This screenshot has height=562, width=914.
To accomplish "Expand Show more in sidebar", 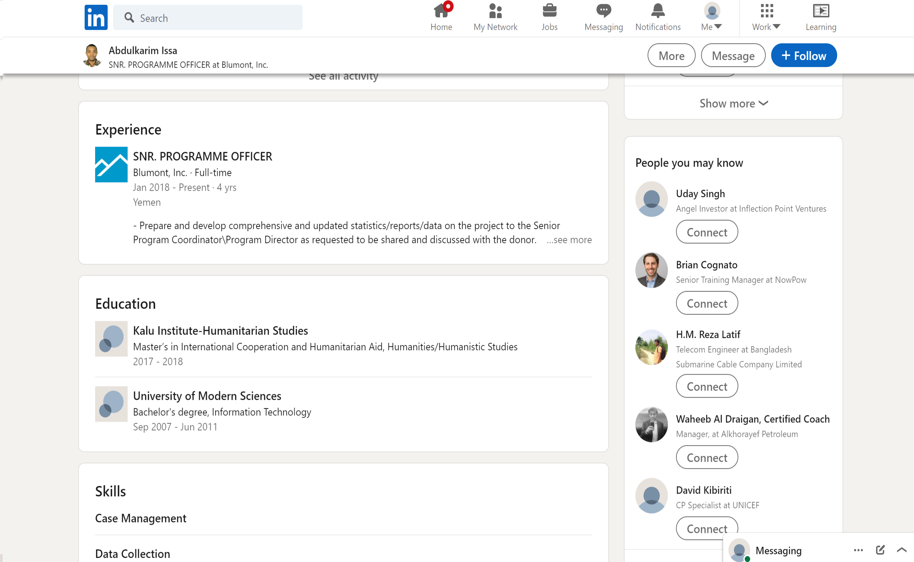I will point(734,103).
